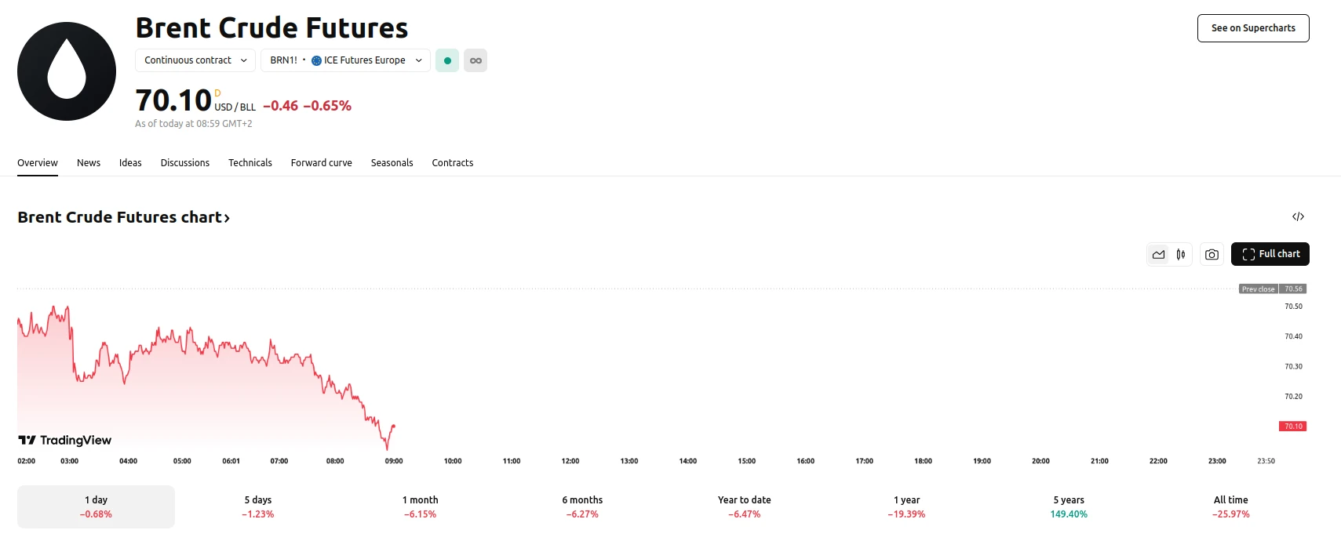Click the green market status indicator
The image size is (1341, 541).
coord(447,60)
